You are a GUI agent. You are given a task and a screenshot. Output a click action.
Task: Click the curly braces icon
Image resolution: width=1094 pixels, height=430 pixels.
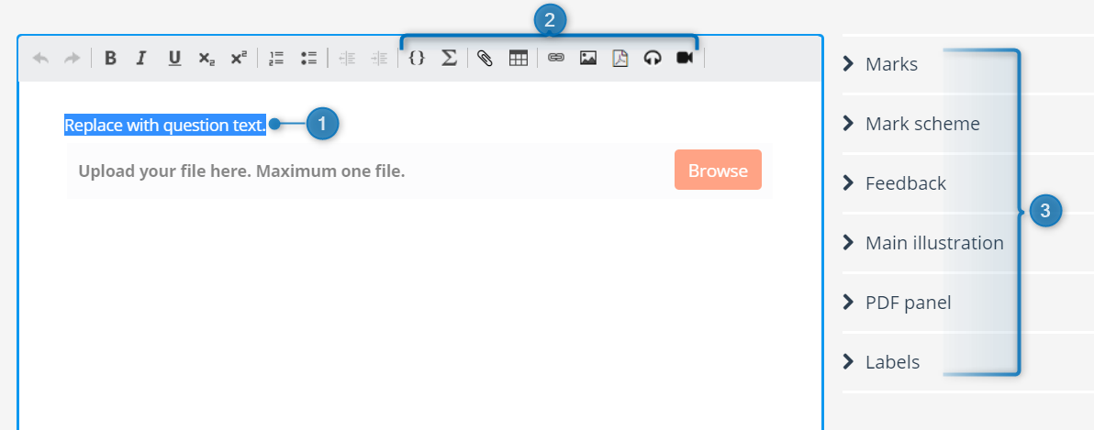417,59
